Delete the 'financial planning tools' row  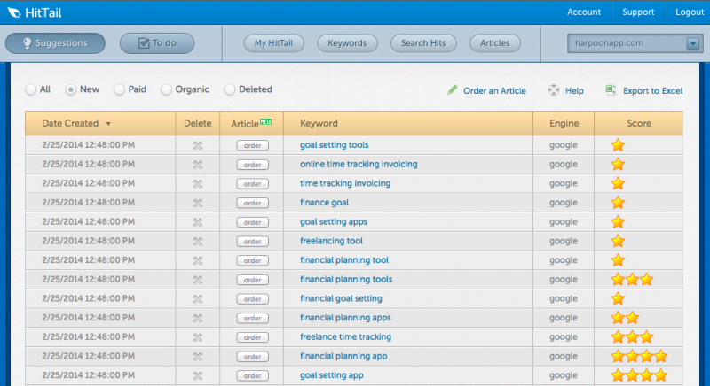197,280
